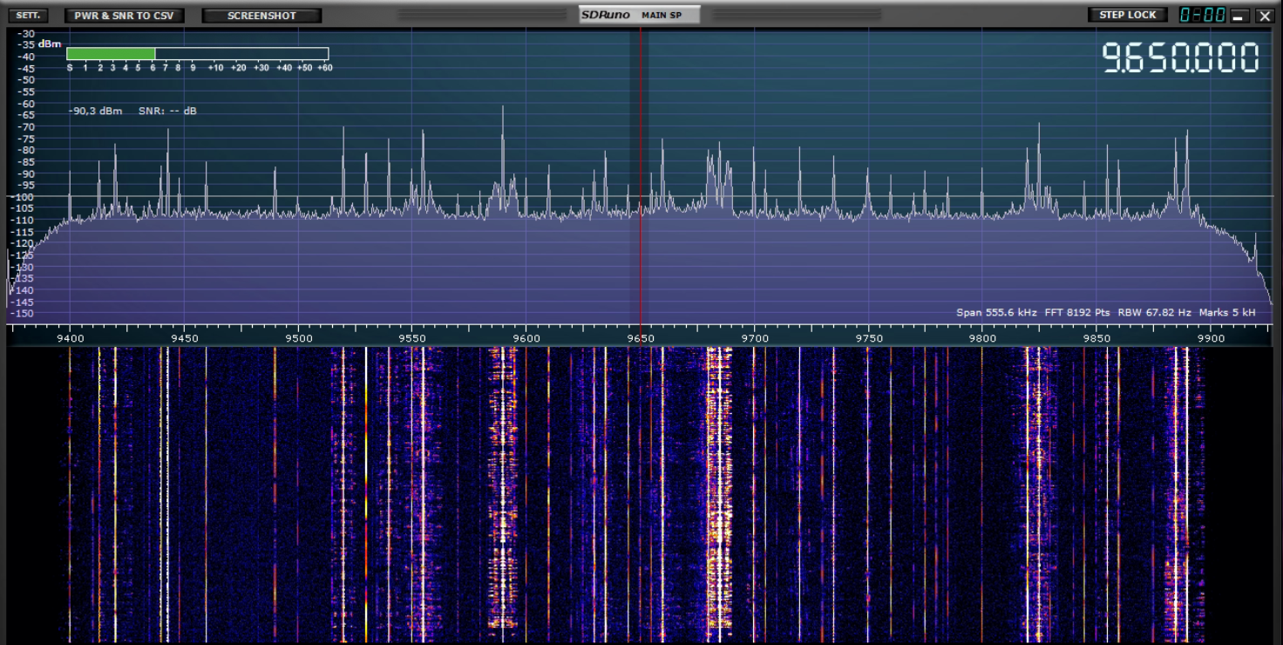Click the -90,3 dBm power readout
Image resolution: width=1283 pixels, height=645 pixels.
pos(96,111)
